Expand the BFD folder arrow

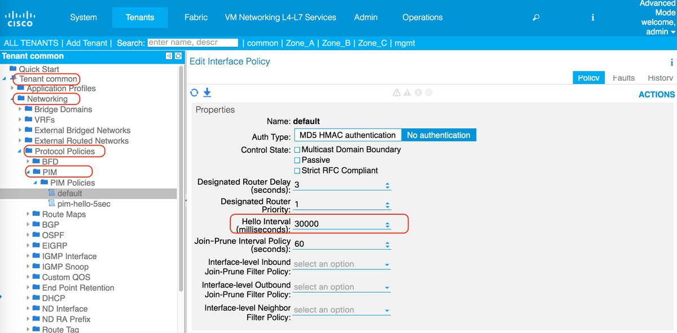tap(28, 161)
